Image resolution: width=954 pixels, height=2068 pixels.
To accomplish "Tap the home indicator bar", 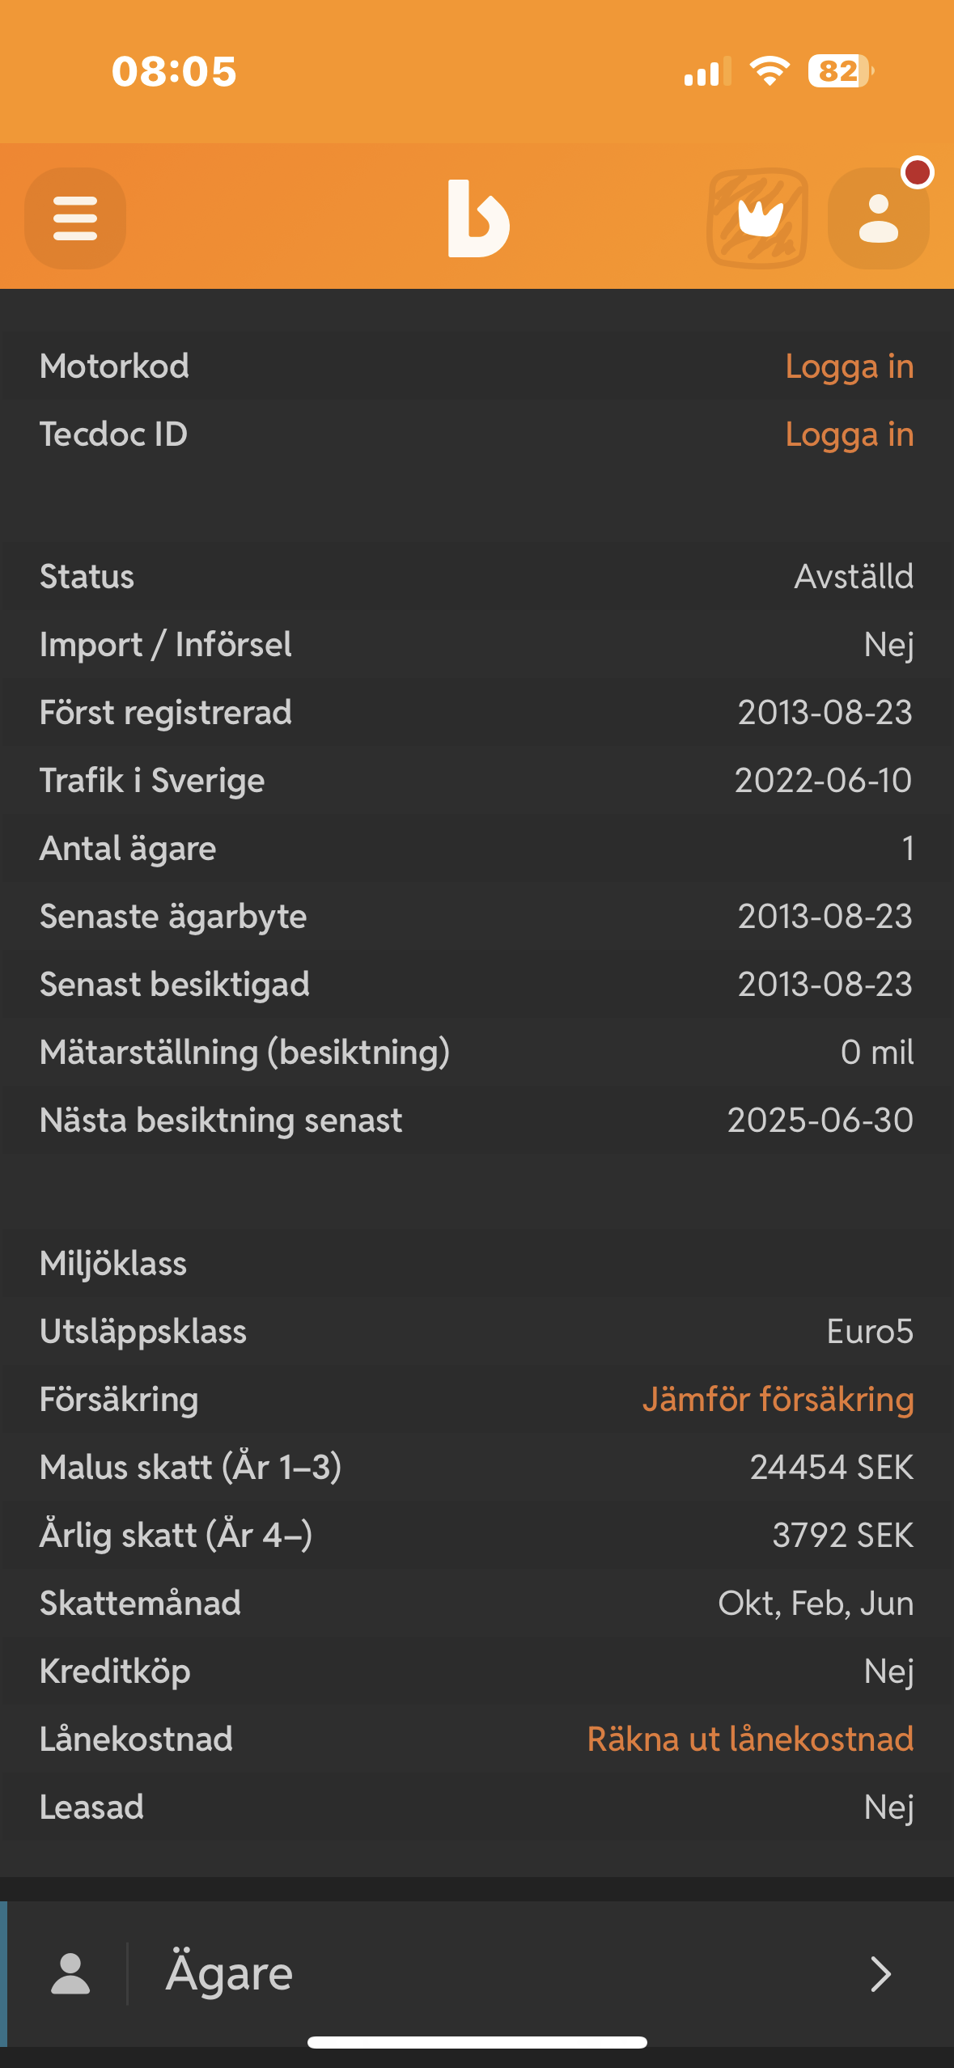I will (477, 2043).
